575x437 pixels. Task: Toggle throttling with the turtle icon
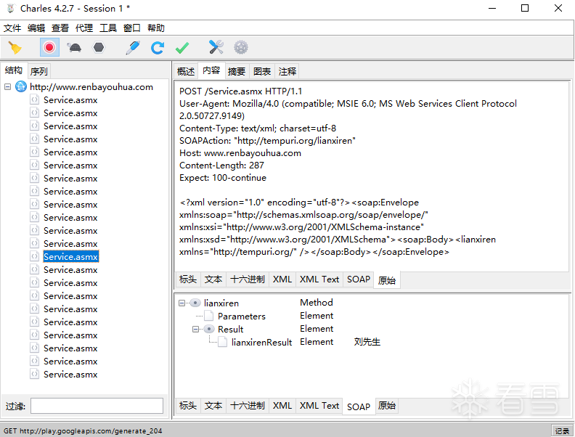[74, 48]
